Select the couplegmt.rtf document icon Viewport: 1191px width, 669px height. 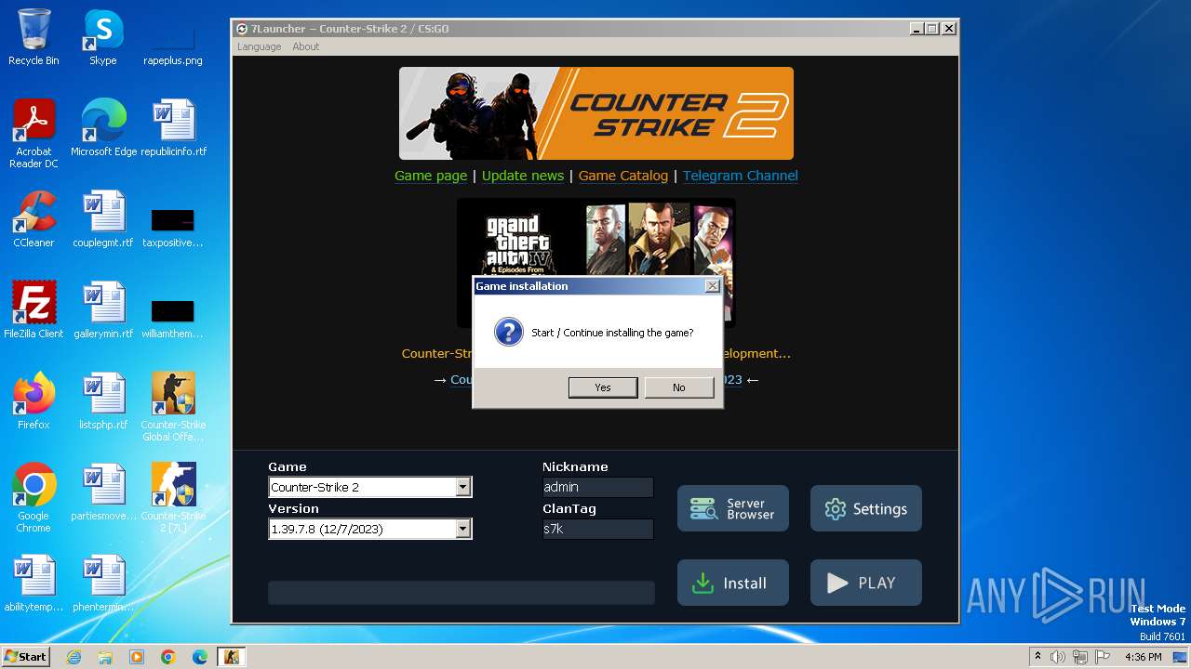103,219
